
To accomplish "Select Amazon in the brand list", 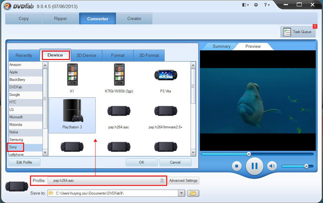I will [25, 65].
